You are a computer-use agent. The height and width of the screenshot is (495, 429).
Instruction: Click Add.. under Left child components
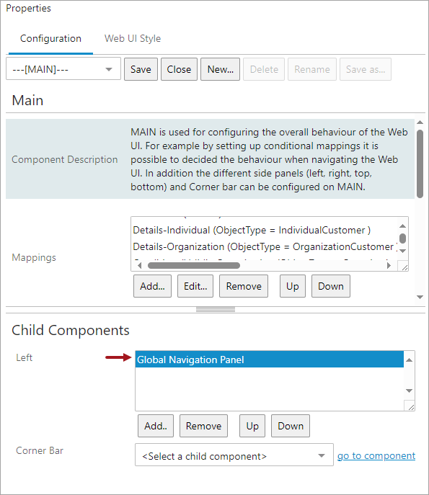156,426
